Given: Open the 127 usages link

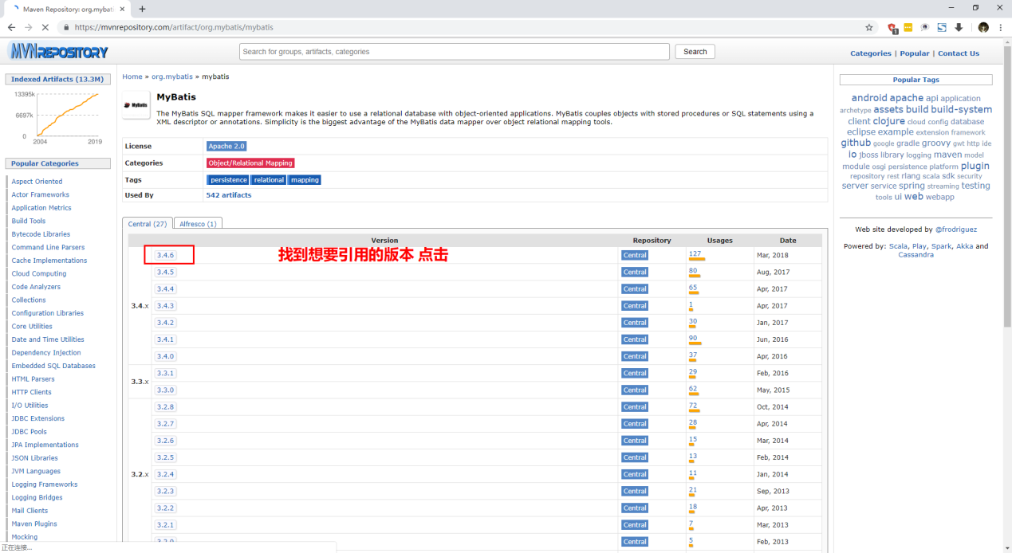Looking at the screenshot, I should 695,254.
